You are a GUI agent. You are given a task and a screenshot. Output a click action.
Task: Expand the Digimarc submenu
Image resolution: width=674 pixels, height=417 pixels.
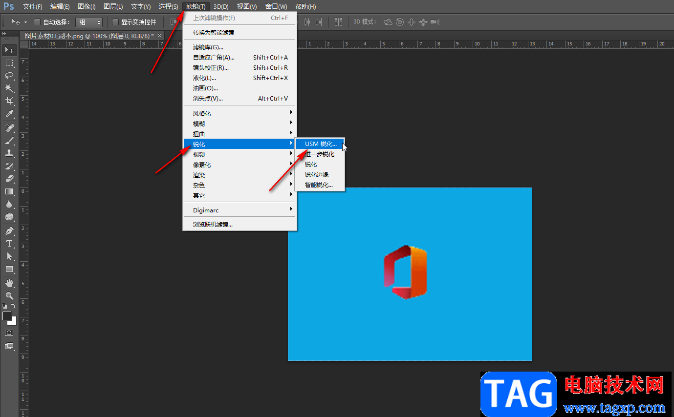coord(239,210)
